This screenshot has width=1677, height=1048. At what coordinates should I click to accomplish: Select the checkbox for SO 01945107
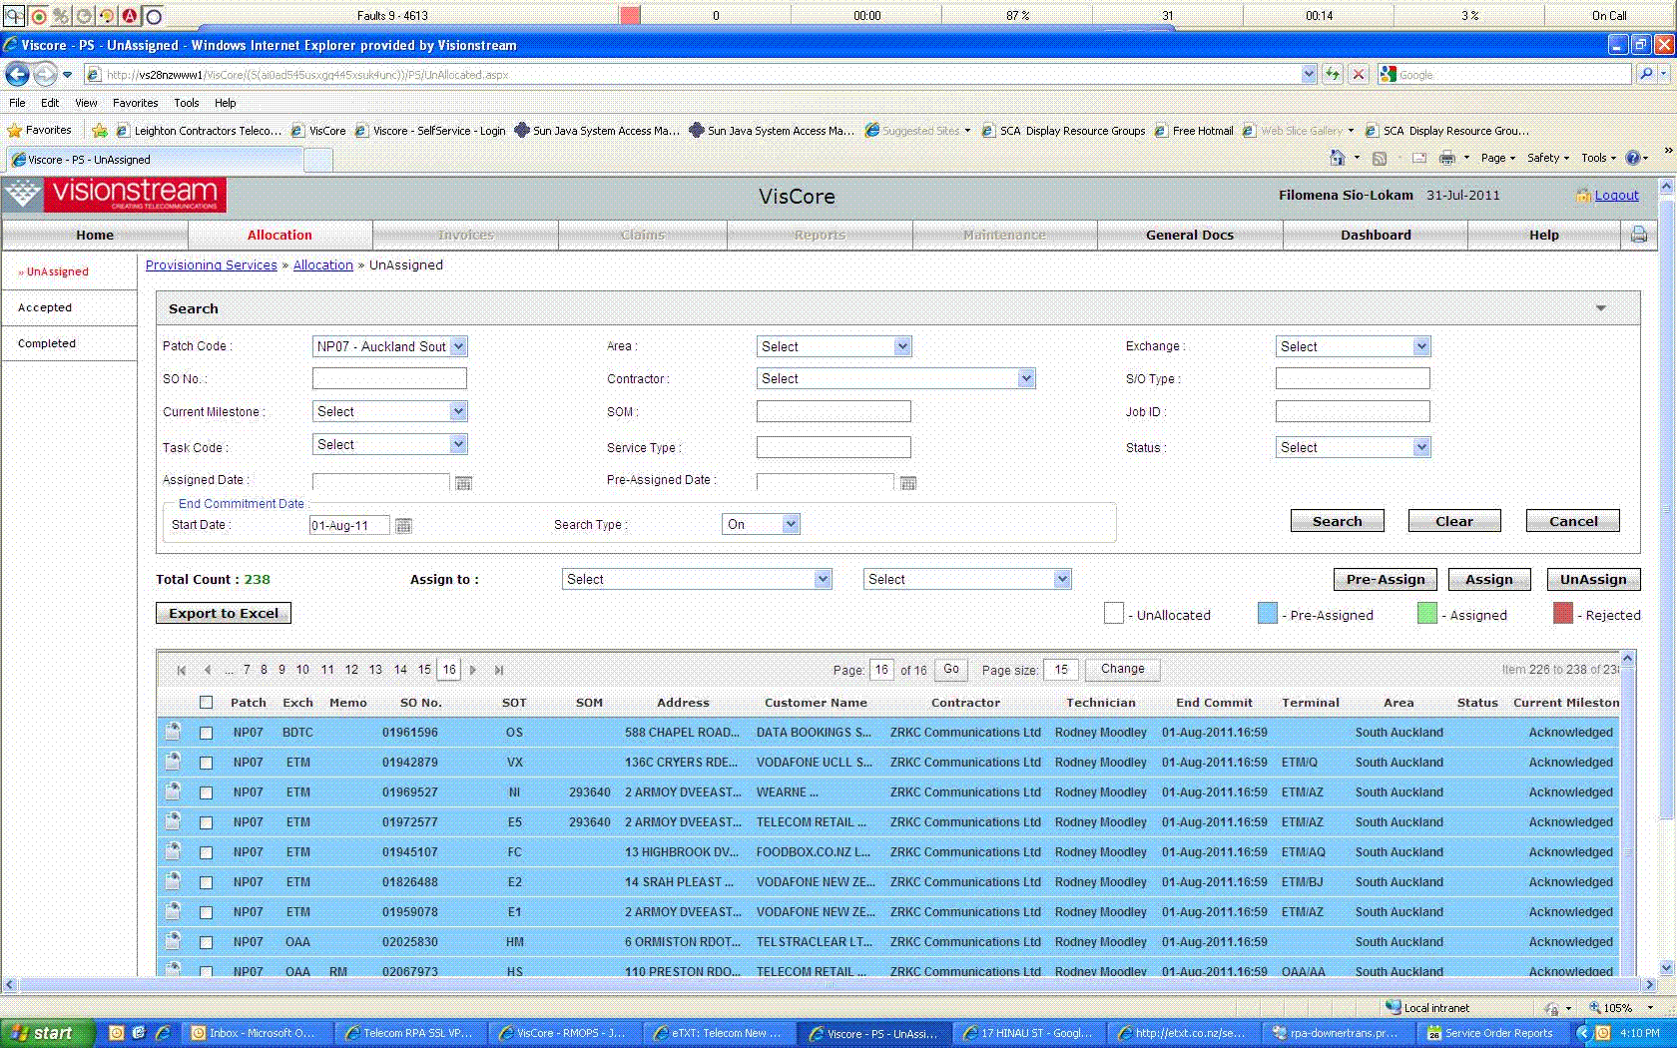(206, 852)
